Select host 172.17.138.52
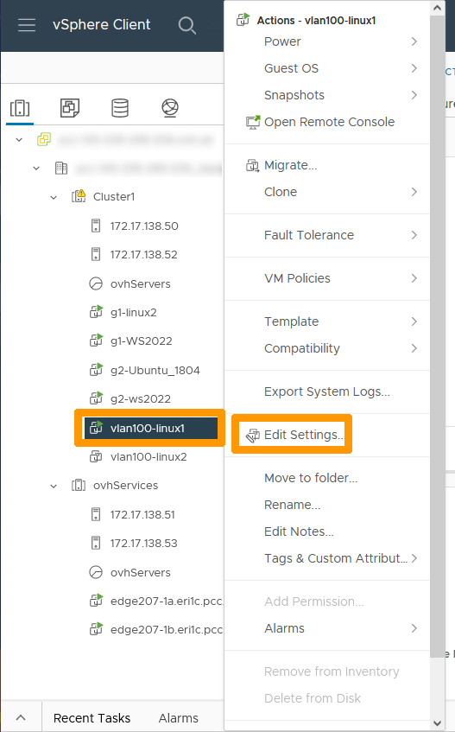This screenshot has height=732, width=455. tap(144, 254)
